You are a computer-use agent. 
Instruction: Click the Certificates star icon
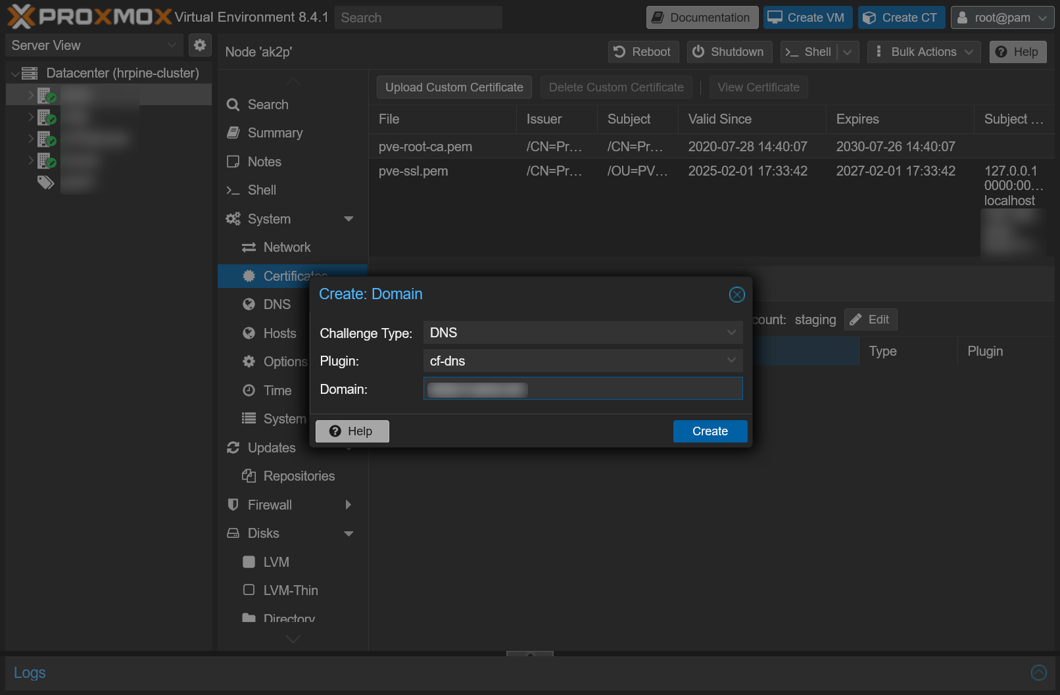[249, 276]
